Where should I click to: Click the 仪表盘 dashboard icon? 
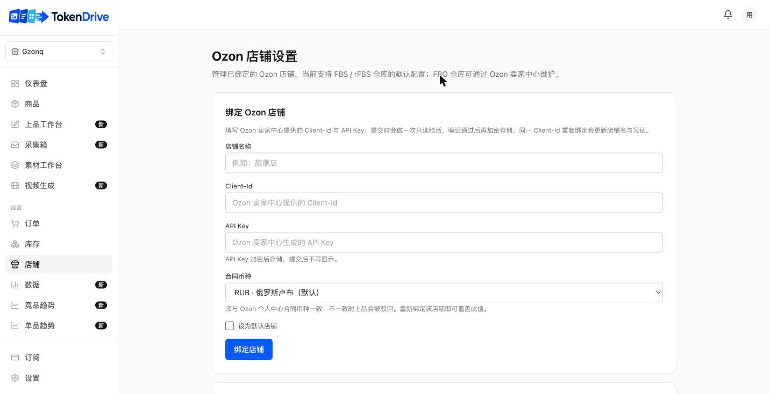[15, 83]
